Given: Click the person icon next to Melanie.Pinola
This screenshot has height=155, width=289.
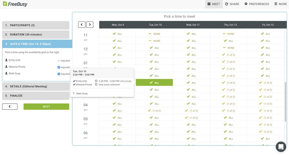Looking at the screenshot, I should pos(6,67).
